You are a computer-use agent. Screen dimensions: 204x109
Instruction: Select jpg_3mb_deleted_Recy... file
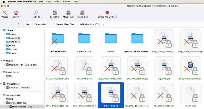coord(111,68)
